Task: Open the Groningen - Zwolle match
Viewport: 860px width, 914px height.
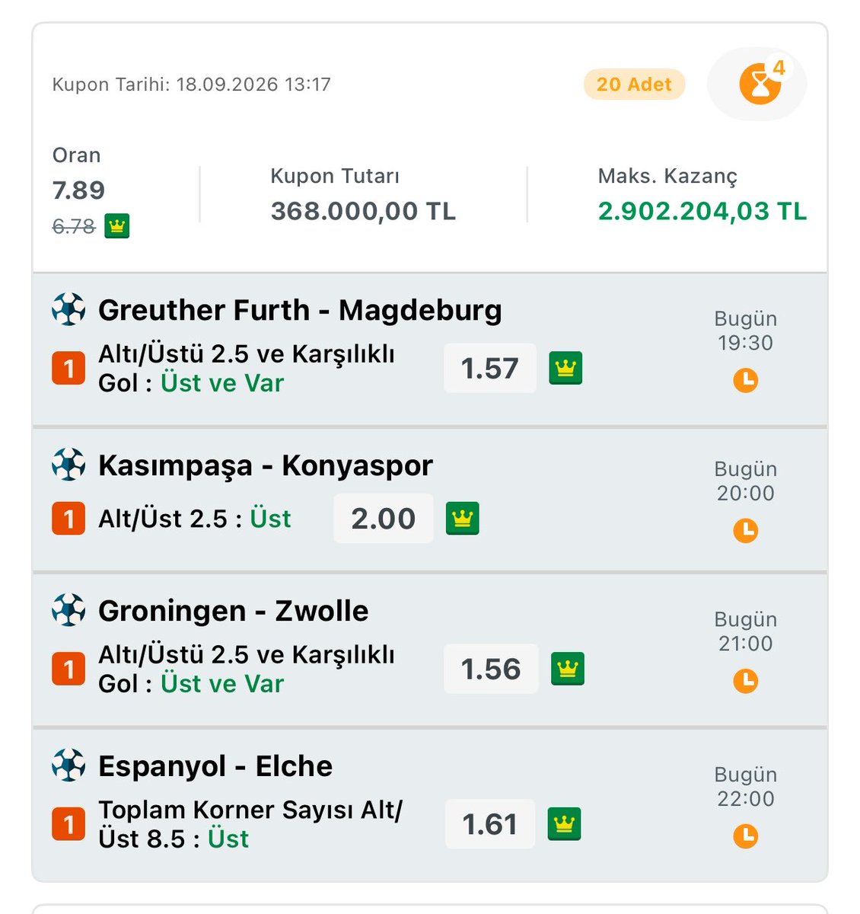Action: pos(234,611)
